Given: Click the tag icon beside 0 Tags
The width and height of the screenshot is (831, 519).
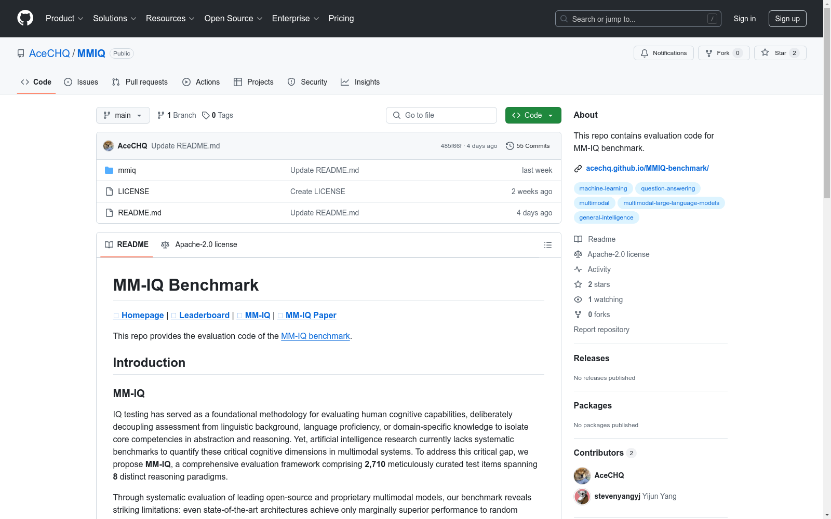Looking at the screenshot, I should (x=206, y=115).
